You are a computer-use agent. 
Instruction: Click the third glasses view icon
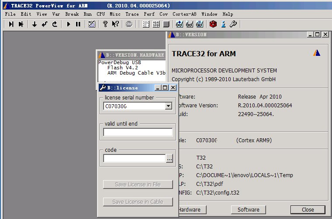point(200,24)
